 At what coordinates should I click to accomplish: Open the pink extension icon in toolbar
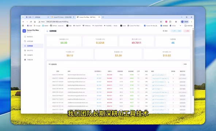[x=166, y=22]
